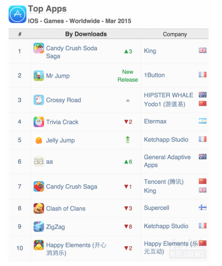Open the Crossy Road app link

pos(63,100)
